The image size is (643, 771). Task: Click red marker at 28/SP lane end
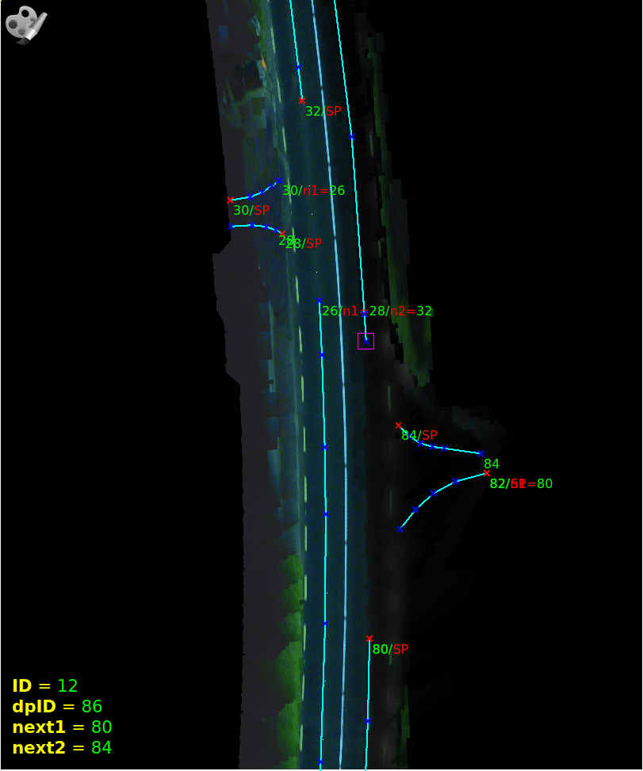pyautogui.click(x=282, y=234)
